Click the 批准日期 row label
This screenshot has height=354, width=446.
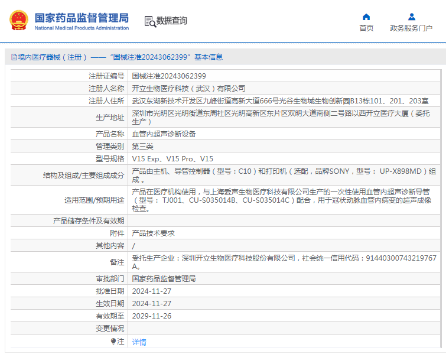(110, 291)
